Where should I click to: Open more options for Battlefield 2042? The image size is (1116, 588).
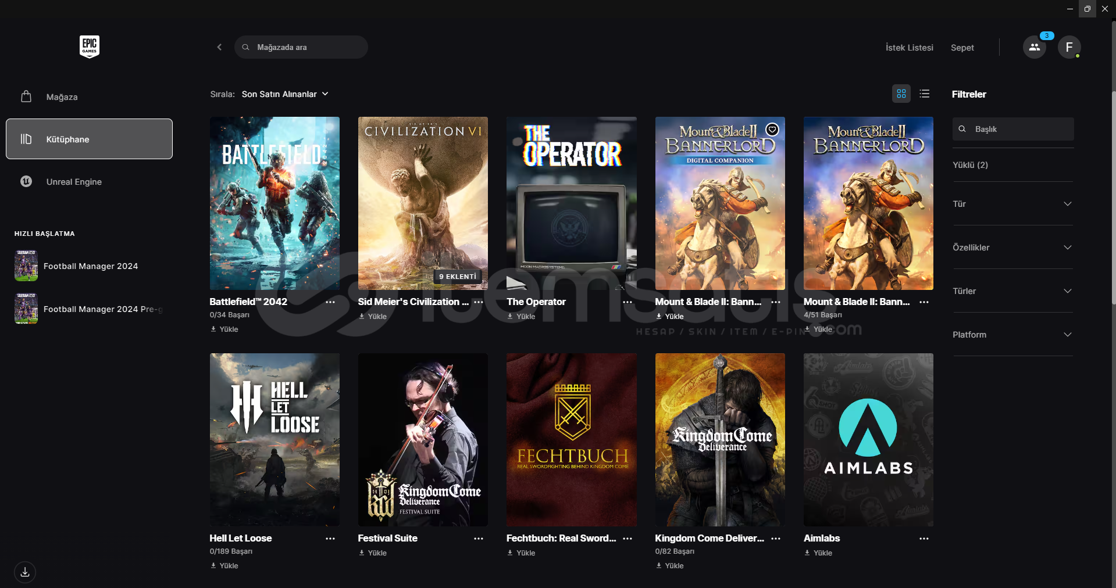pyautogui.click(x=330, y=302)
